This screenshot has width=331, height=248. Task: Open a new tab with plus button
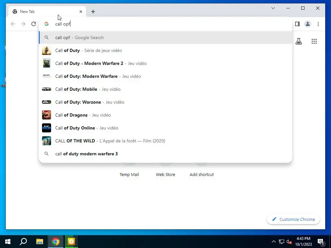click(x=93, y=12)
